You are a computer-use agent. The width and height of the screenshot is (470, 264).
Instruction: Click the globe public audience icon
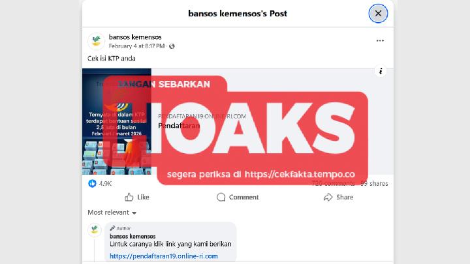coord(172,46)
